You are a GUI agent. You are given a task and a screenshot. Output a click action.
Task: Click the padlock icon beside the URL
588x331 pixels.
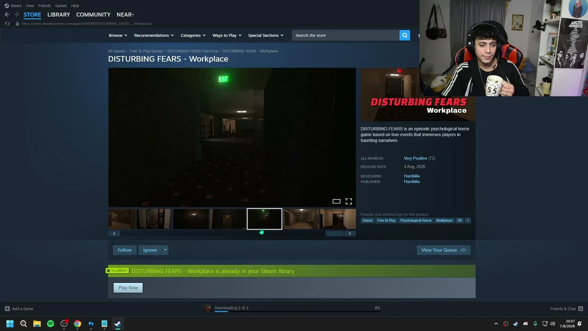17,23
